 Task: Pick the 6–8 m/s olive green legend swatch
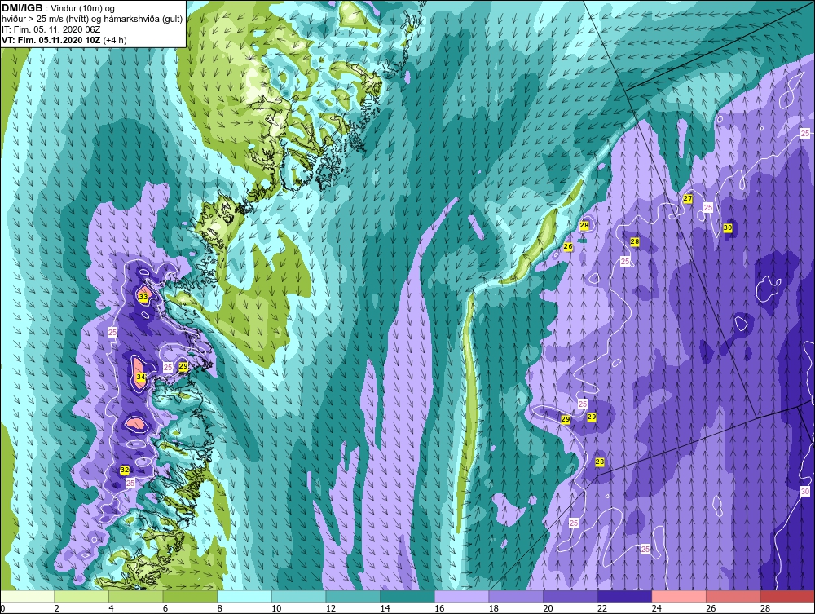coord(190,596)
